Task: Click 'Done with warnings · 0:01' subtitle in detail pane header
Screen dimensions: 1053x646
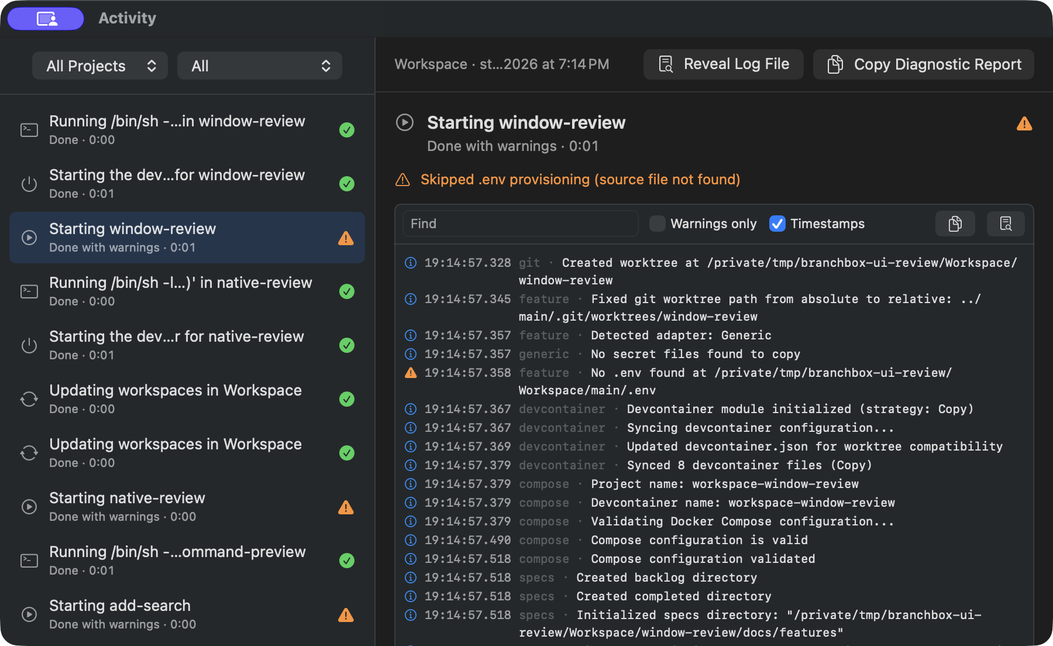Action: coord(513,146)
